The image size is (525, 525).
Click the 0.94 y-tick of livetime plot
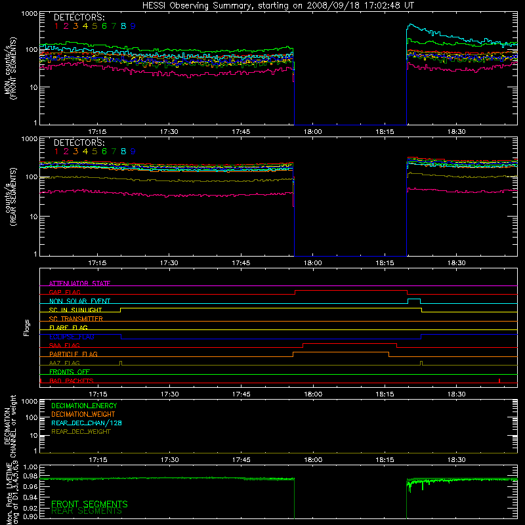pyautogui.click(x=30, y=497)
